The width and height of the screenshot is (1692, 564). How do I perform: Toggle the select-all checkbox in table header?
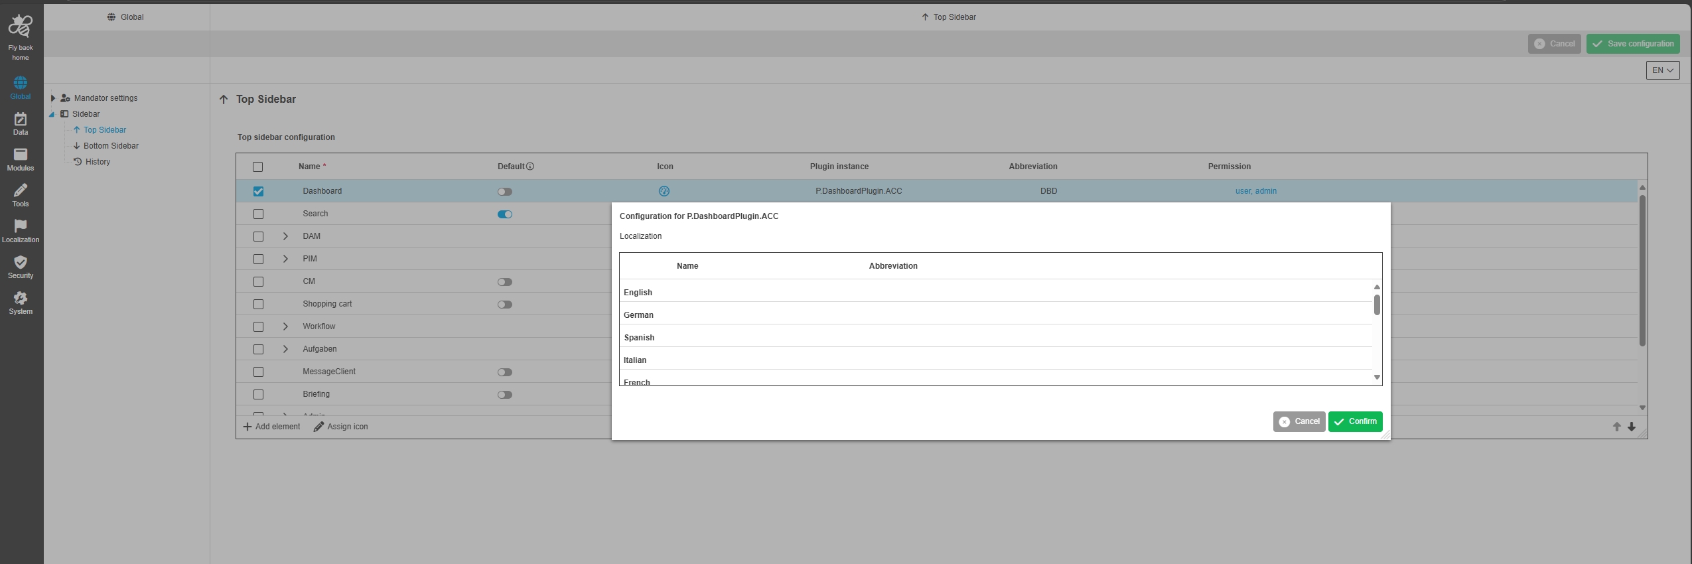click(258, 167)
